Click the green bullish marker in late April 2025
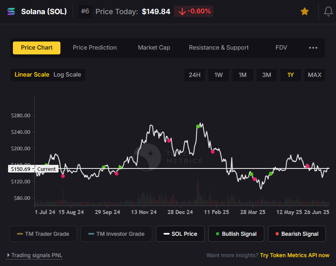The width and height of the screenshot is (336, 266). point(271,174)
